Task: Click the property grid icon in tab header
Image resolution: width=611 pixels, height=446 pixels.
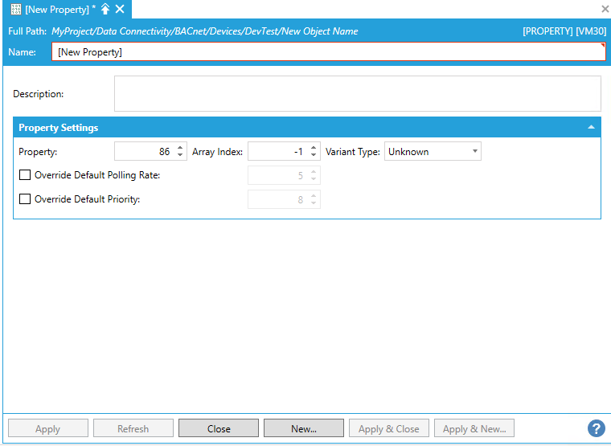Action: pos(16,9)
